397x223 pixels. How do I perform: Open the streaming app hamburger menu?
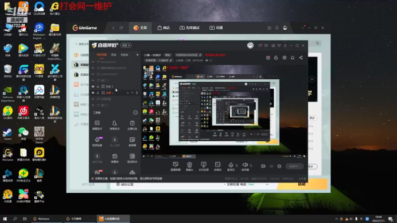coord(285,46)
